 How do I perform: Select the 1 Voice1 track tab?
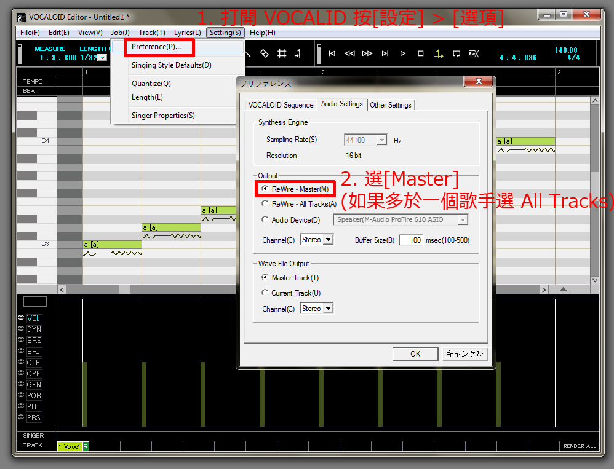click(x=70, y=446)
